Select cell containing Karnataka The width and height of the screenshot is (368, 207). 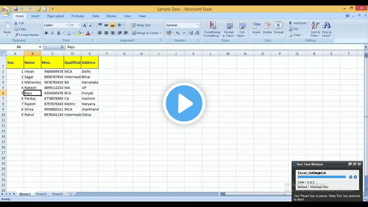point(90,82)
